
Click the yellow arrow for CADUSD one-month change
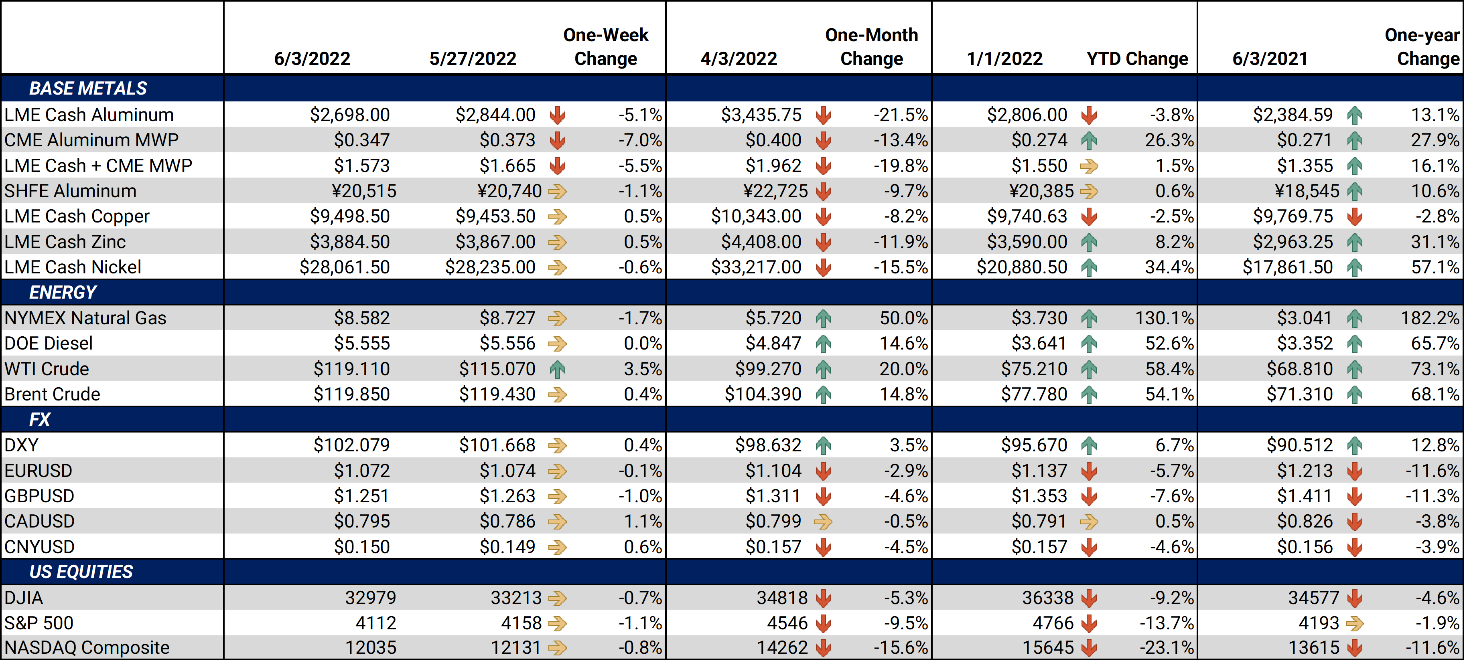pyautogui.click(x=823, y=521)
